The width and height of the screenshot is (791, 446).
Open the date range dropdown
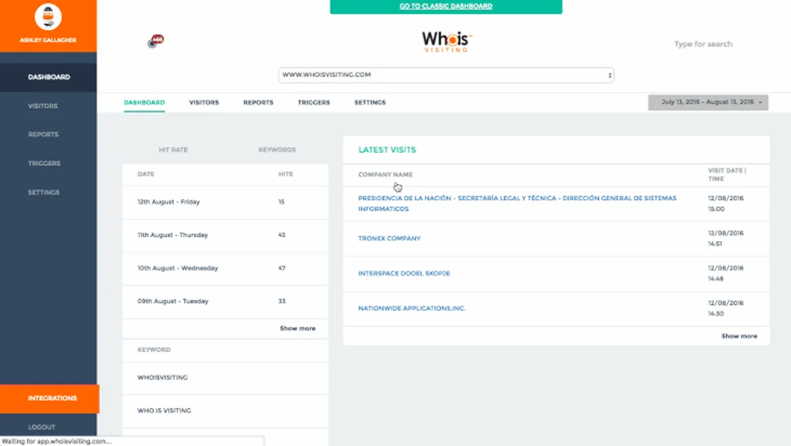(x=708, y=103)
